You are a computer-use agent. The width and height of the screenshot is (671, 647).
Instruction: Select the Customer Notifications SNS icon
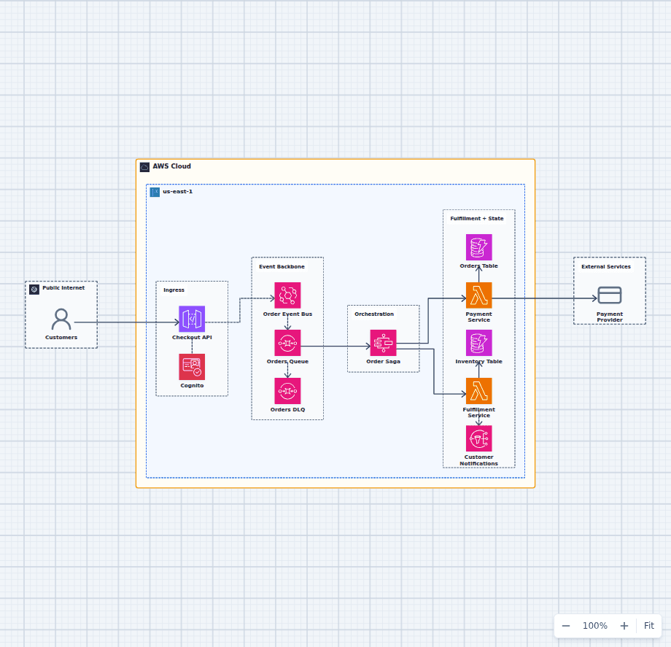point(479,438)
